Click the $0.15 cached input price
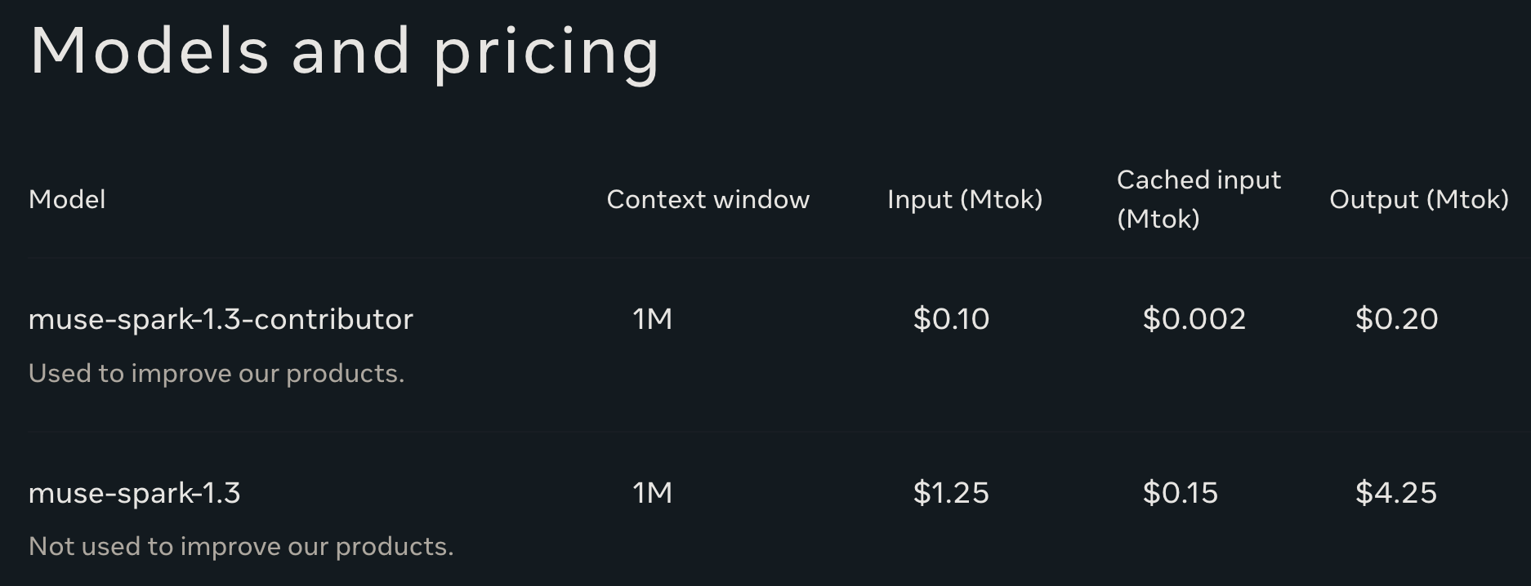The width and height of the screenshot is (1531, 586). pos(1181,493)
